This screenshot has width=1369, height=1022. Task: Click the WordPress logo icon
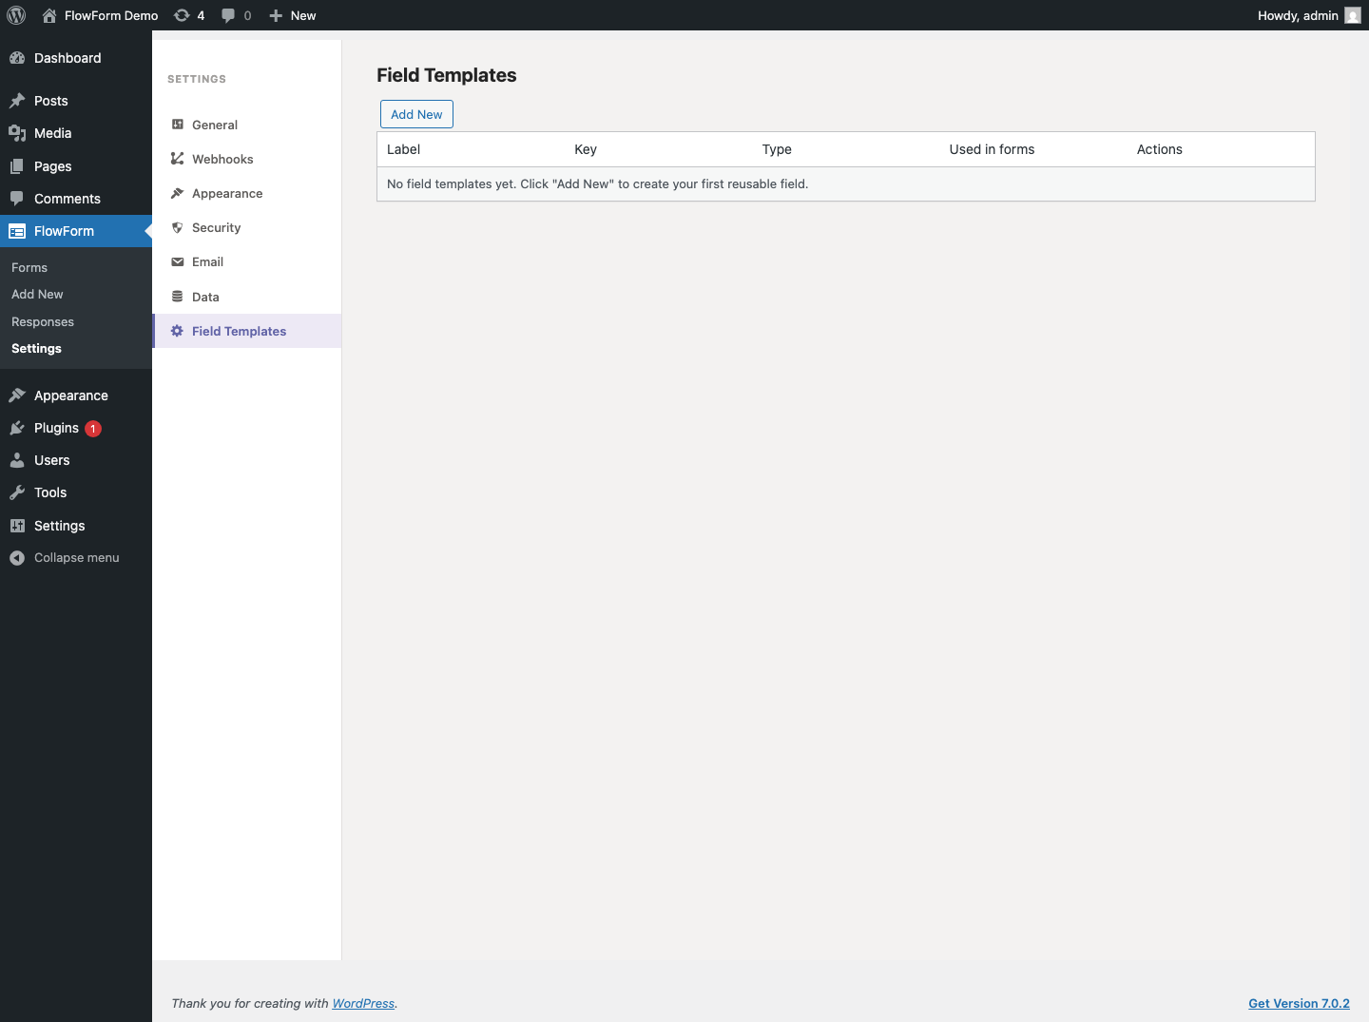(16, 15)
